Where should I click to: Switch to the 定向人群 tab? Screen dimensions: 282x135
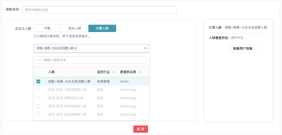75,28
